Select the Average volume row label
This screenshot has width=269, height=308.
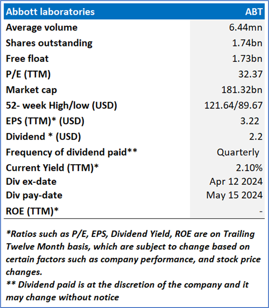click(x=42, y=27)
